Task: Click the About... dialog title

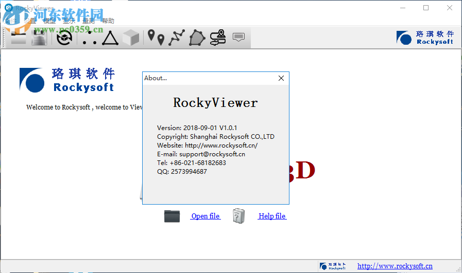Action: [x=156, y=78]
